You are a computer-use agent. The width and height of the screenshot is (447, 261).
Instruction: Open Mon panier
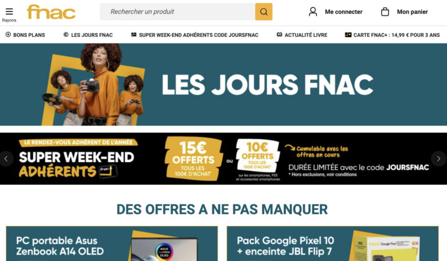412,12
